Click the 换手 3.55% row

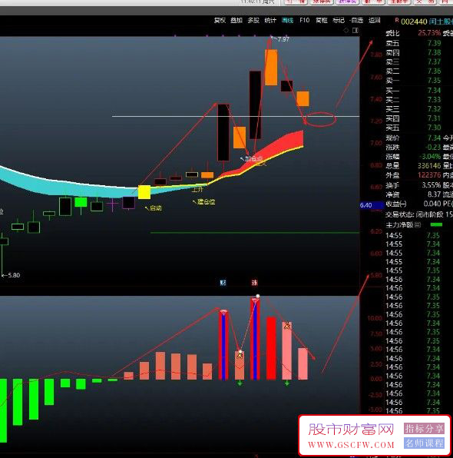[x=413, y=185]
